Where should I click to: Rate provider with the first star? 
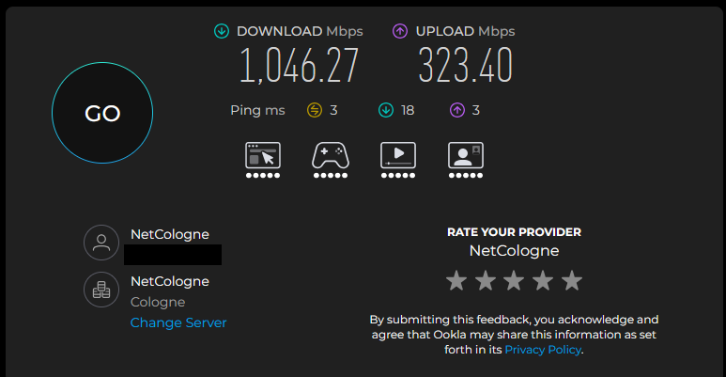tap(456, 280)
